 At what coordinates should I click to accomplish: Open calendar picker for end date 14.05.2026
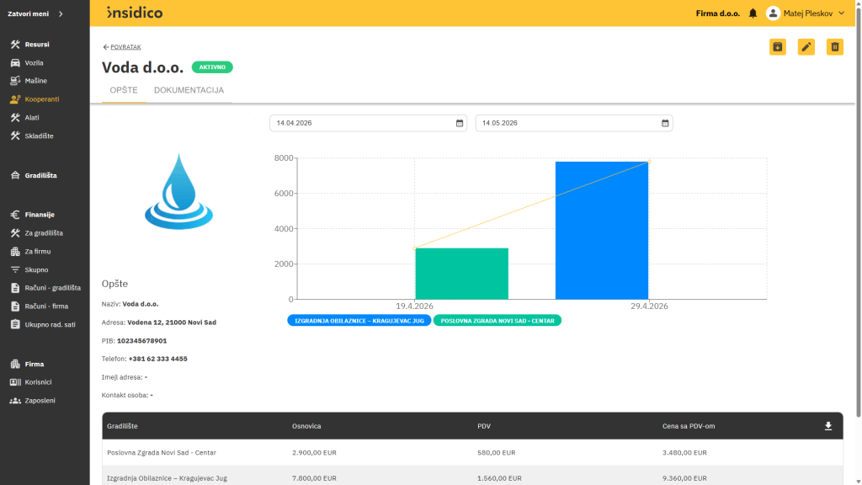point(665,123)
